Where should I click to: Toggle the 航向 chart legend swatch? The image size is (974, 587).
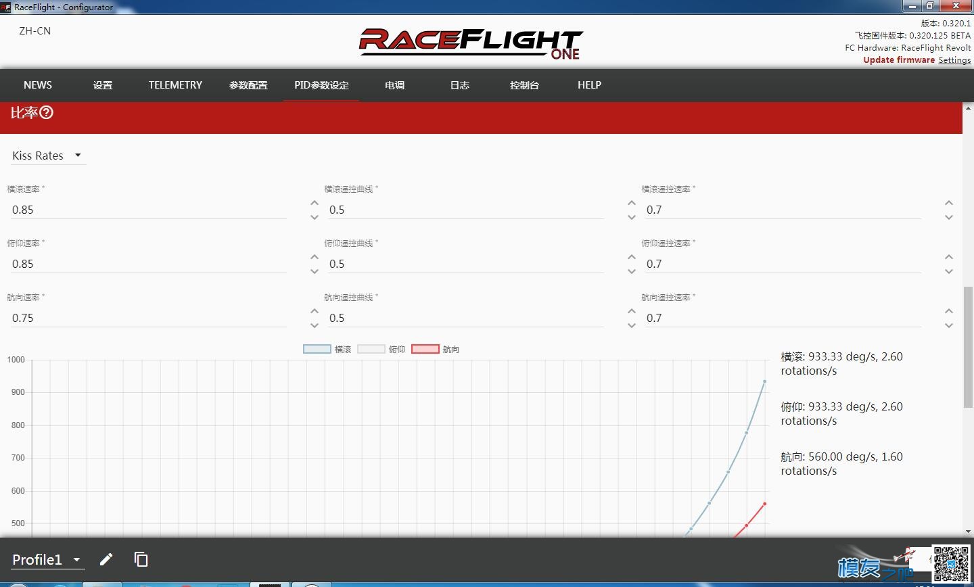pyautogui.click(x=425, y=349)
